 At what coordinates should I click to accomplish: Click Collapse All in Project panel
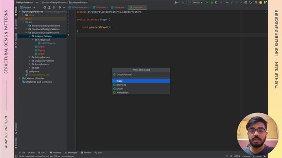click(x=54, y=7)
